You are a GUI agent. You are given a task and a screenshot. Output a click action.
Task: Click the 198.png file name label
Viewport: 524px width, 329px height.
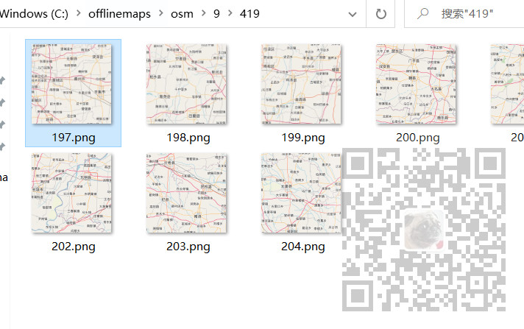(x=188, y=138)
